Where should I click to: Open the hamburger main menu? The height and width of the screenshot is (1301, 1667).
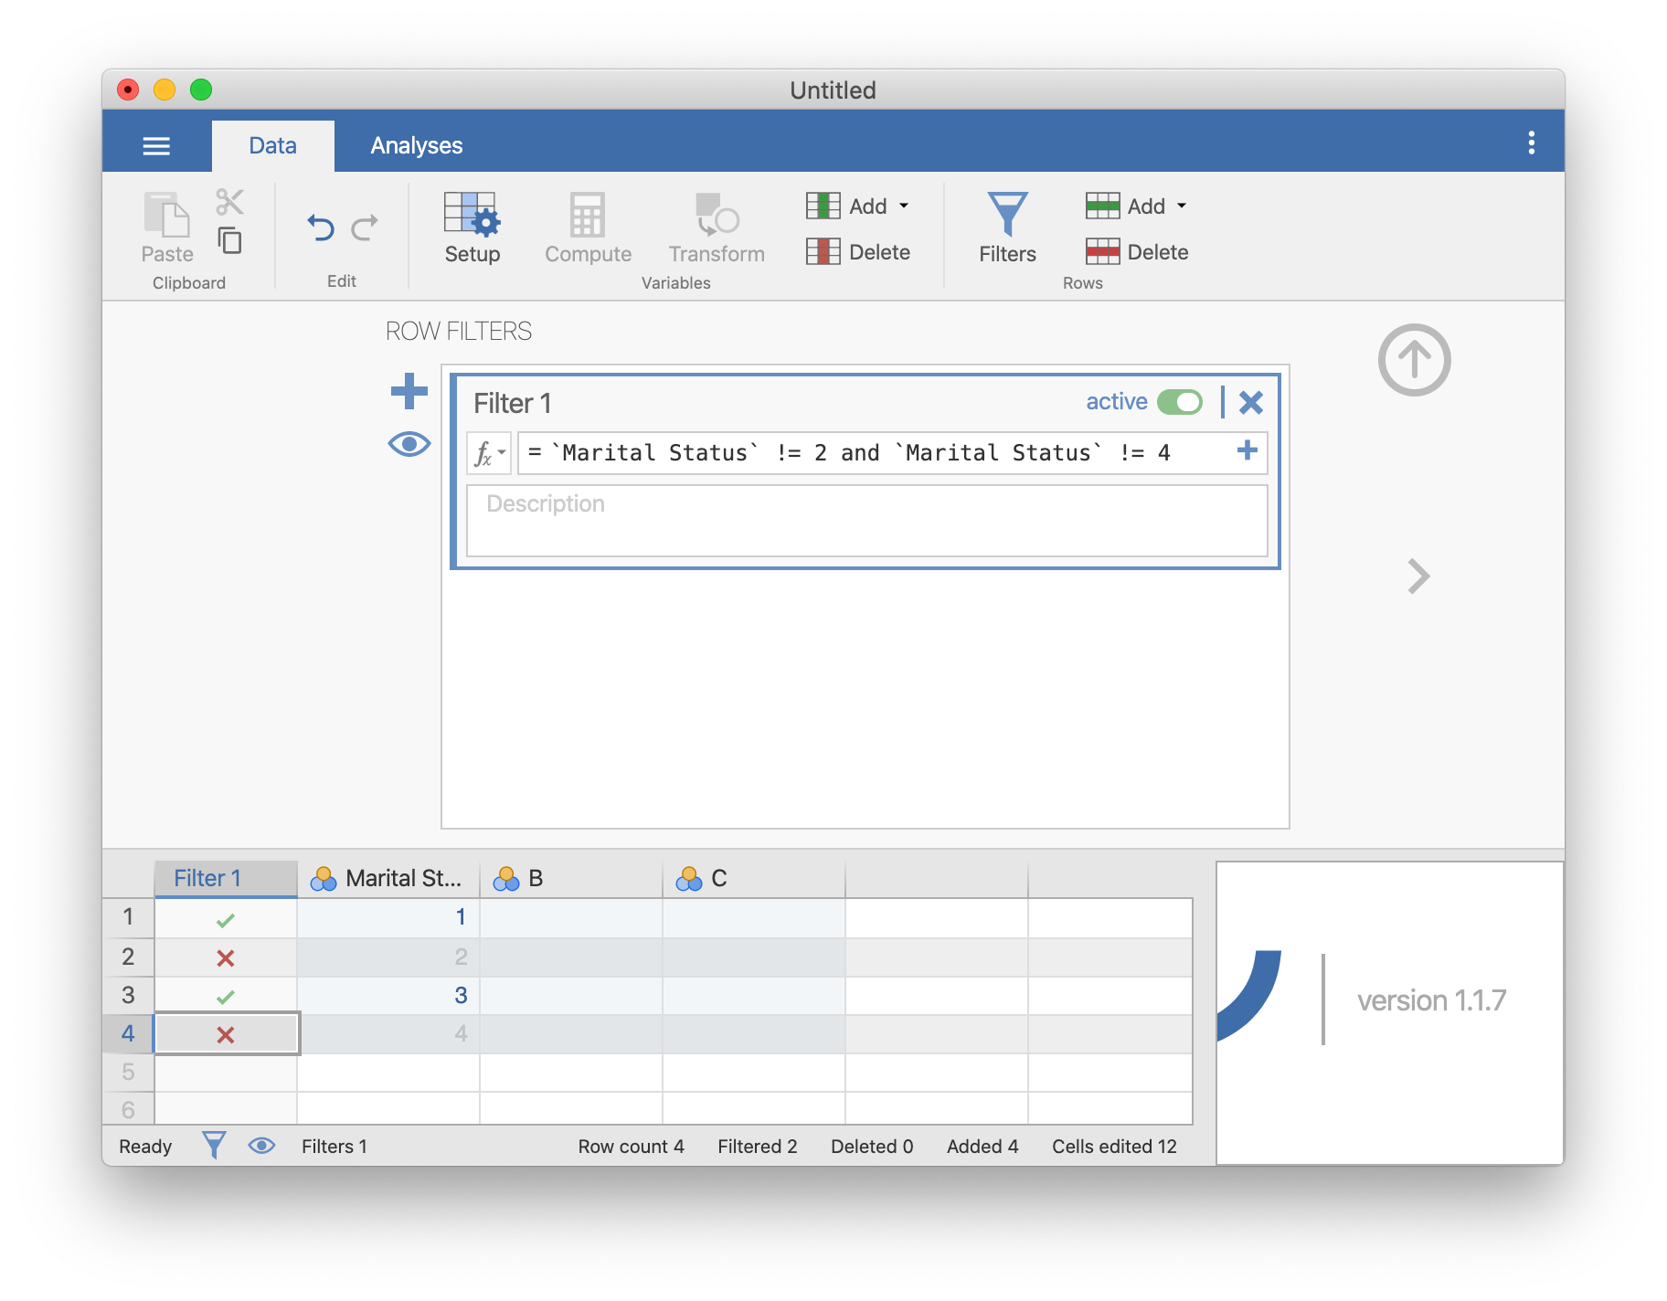[156, 146]
